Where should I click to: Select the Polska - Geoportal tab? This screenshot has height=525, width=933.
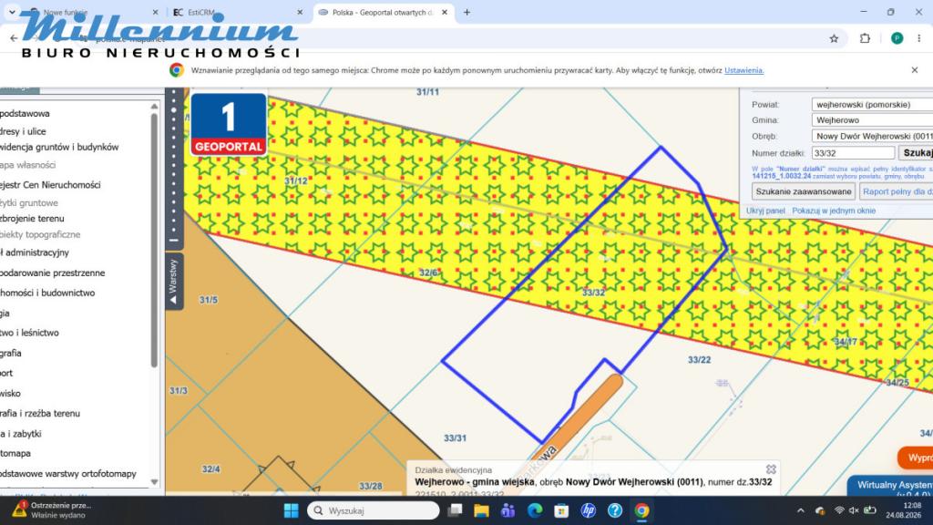pyautogui.click(x=384, y=12)
